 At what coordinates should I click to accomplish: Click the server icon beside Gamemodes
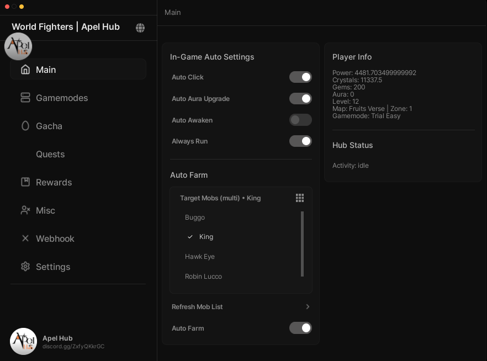pos(25,98)
